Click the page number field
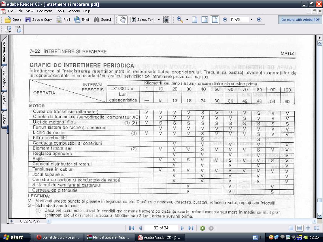The height and width of the screenshot is (242, 323). click(x=161, y=228)
